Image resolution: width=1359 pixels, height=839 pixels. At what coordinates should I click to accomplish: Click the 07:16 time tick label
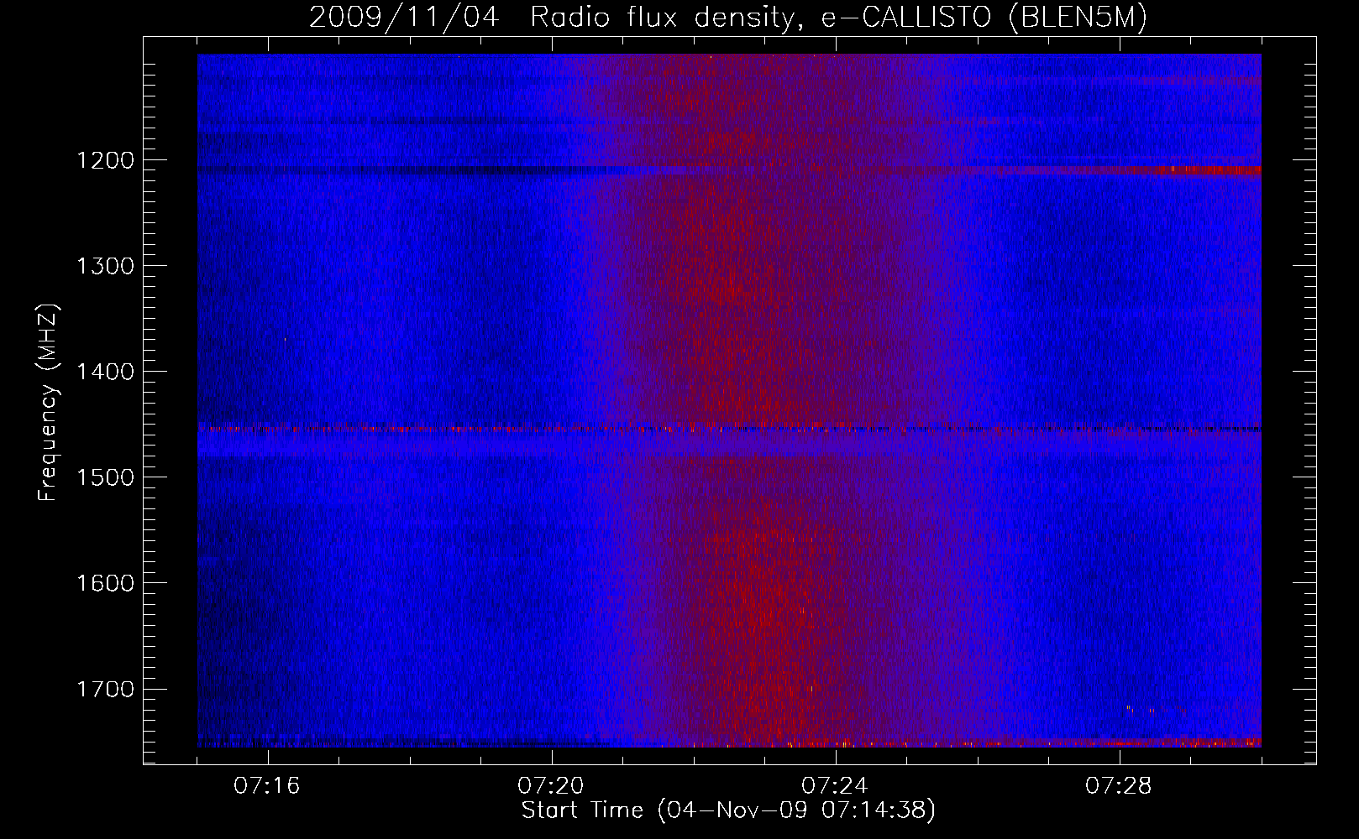pyautogui.click(x=267, y=786)
